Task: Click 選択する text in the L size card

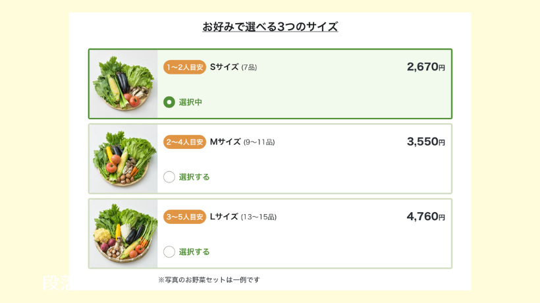Action: pos(194,252)
